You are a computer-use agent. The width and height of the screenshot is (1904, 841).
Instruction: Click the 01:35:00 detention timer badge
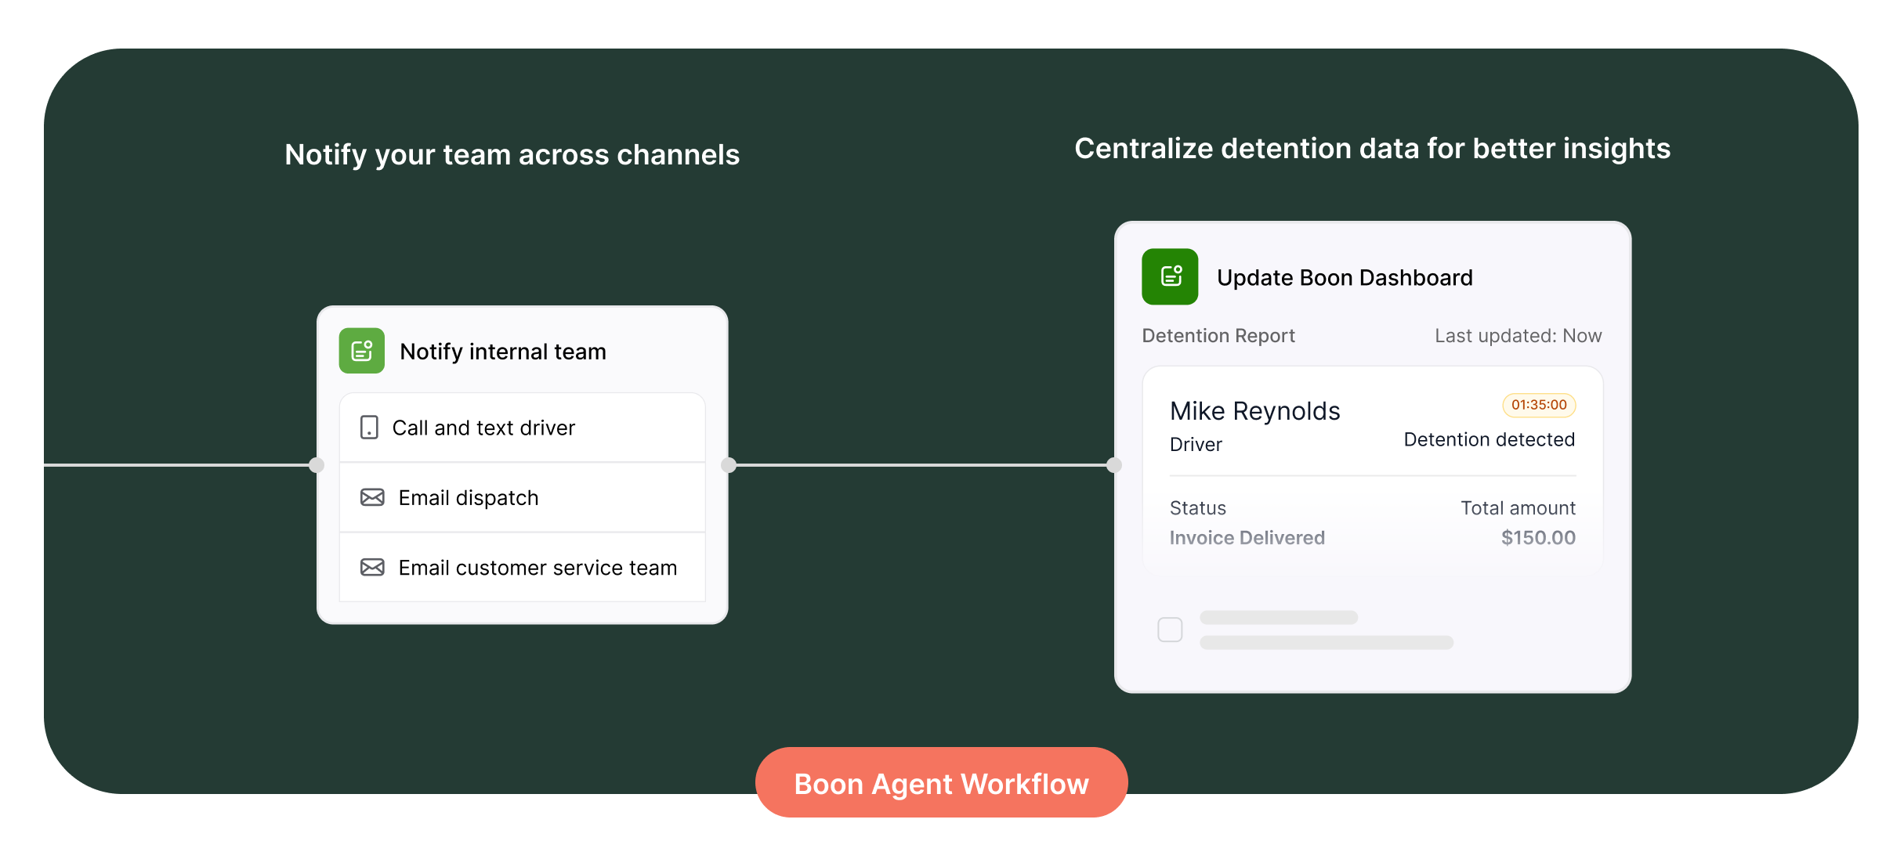[1539, 405]
